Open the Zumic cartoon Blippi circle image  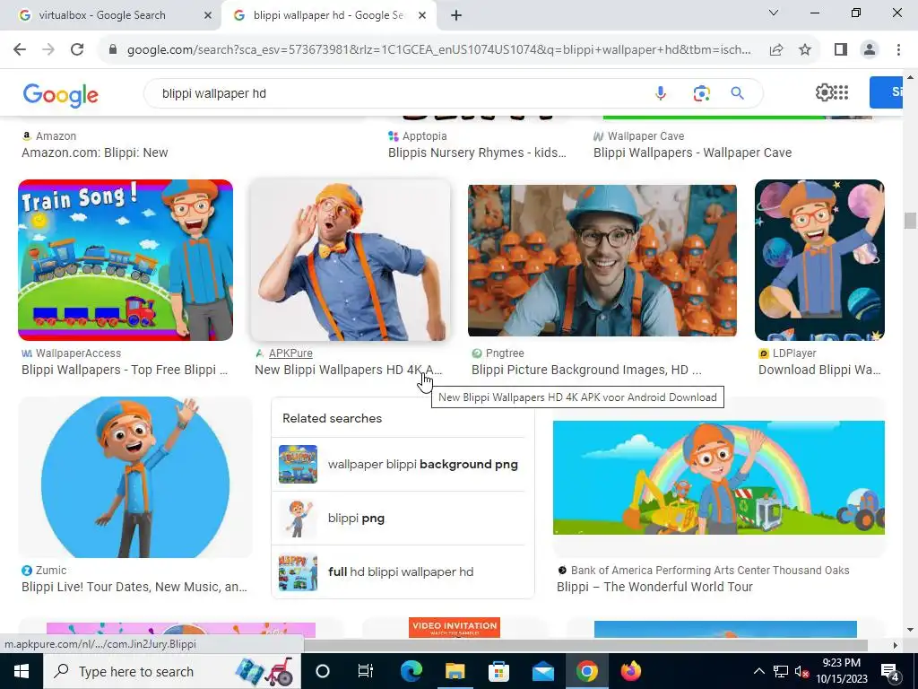pos(135,477)
